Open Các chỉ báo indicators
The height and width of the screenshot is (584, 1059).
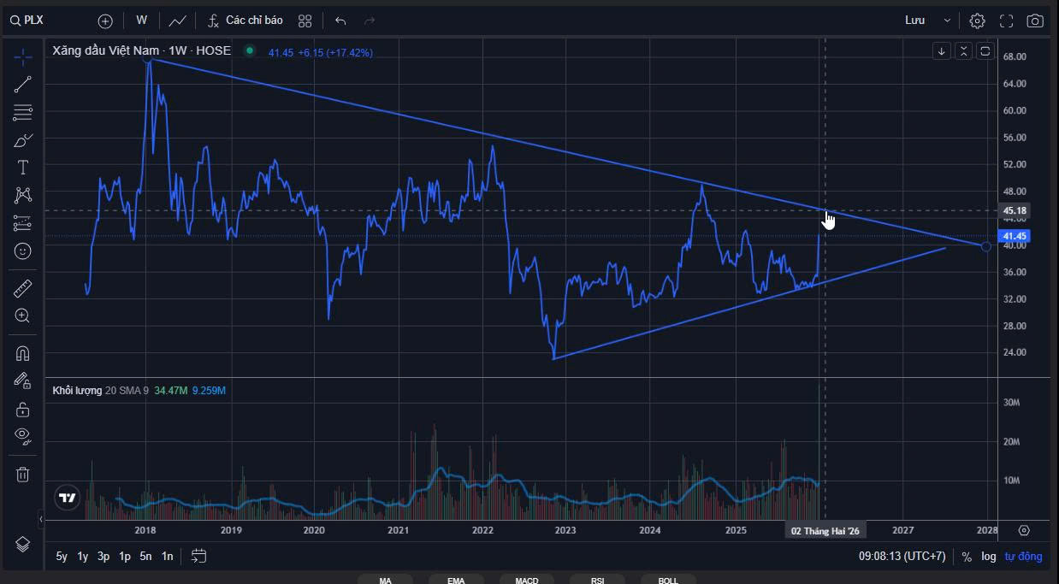(245, 21)
